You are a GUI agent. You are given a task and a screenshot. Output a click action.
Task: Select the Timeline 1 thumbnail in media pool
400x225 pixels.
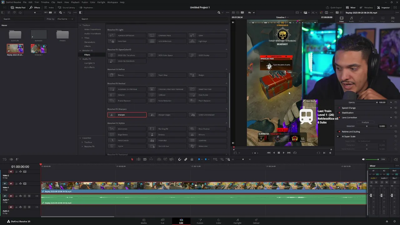point(39,48)
